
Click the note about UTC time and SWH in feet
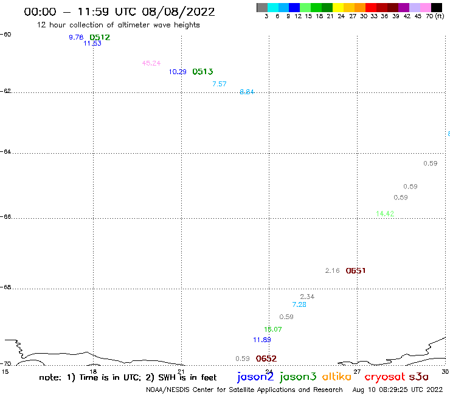pos(128,377)
